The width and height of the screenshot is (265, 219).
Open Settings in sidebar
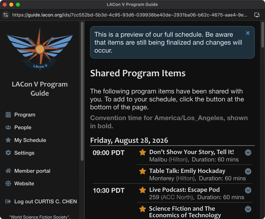pos(24,153)
